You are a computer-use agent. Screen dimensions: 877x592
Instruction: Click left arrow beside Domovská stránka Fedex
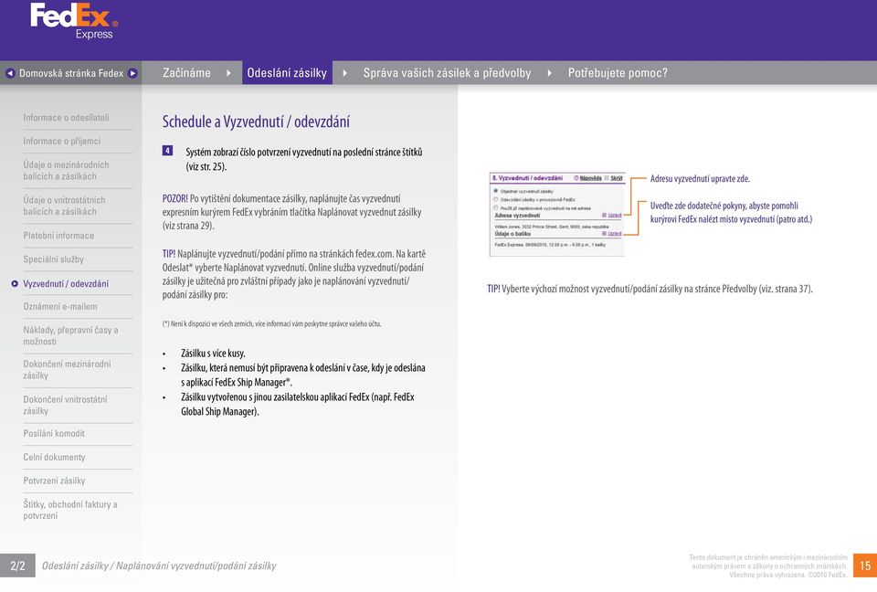(10, 73)
